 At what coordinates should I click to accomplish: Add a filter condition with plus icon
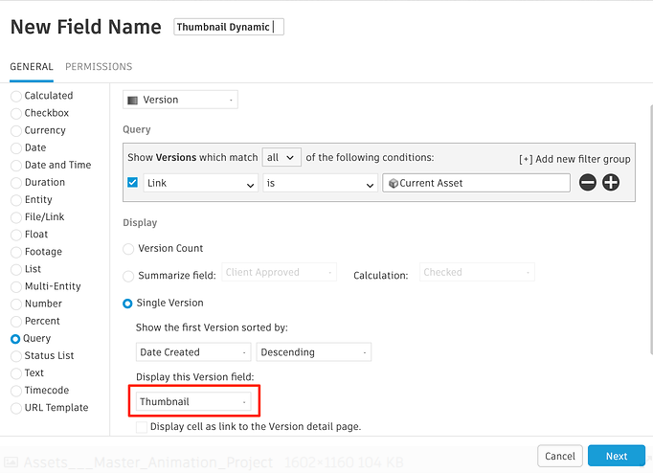(x=611, y=182)
